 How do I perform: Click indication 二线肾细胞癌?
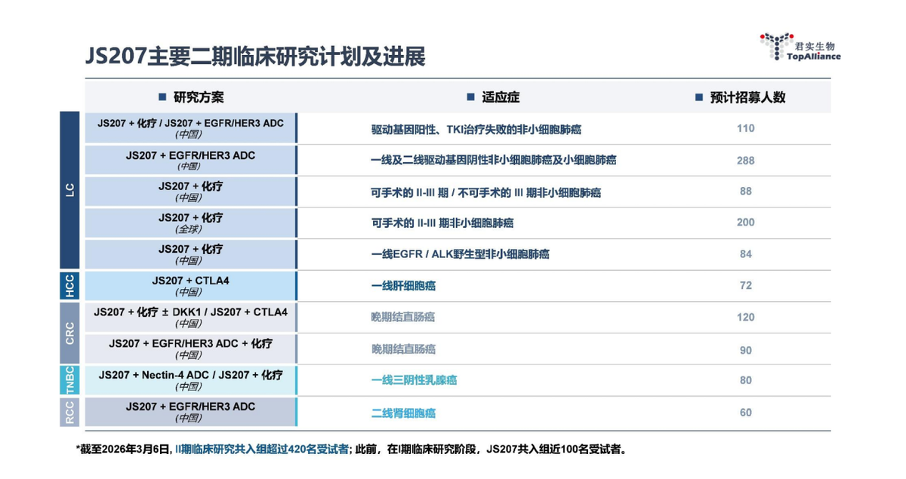(x=403, y=413)
